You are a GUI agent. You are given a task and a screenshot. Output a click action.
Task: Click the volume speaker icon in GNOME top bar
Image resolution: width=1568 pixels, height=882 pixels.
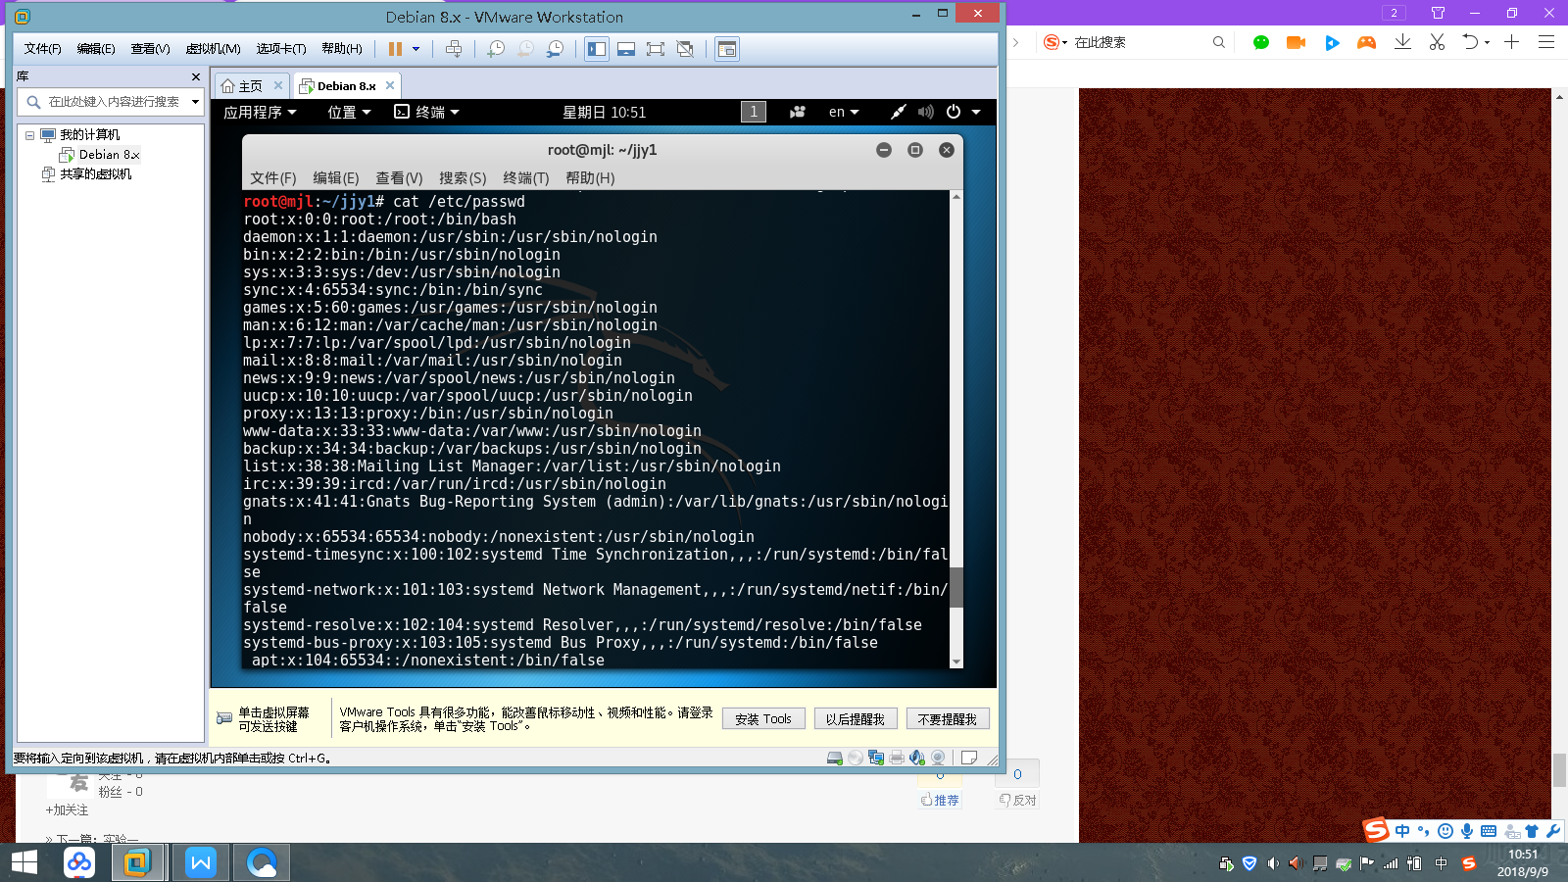925,112
